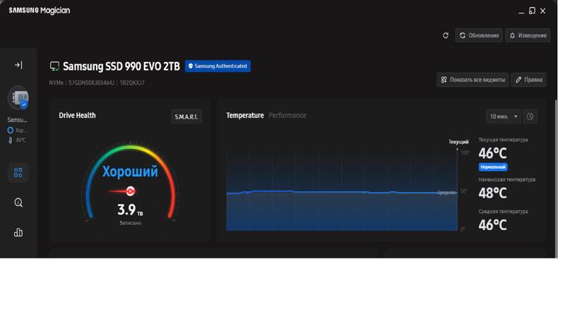565x336 pixels.
Task: Open the Обновление update button
Action: pos(479,35)
